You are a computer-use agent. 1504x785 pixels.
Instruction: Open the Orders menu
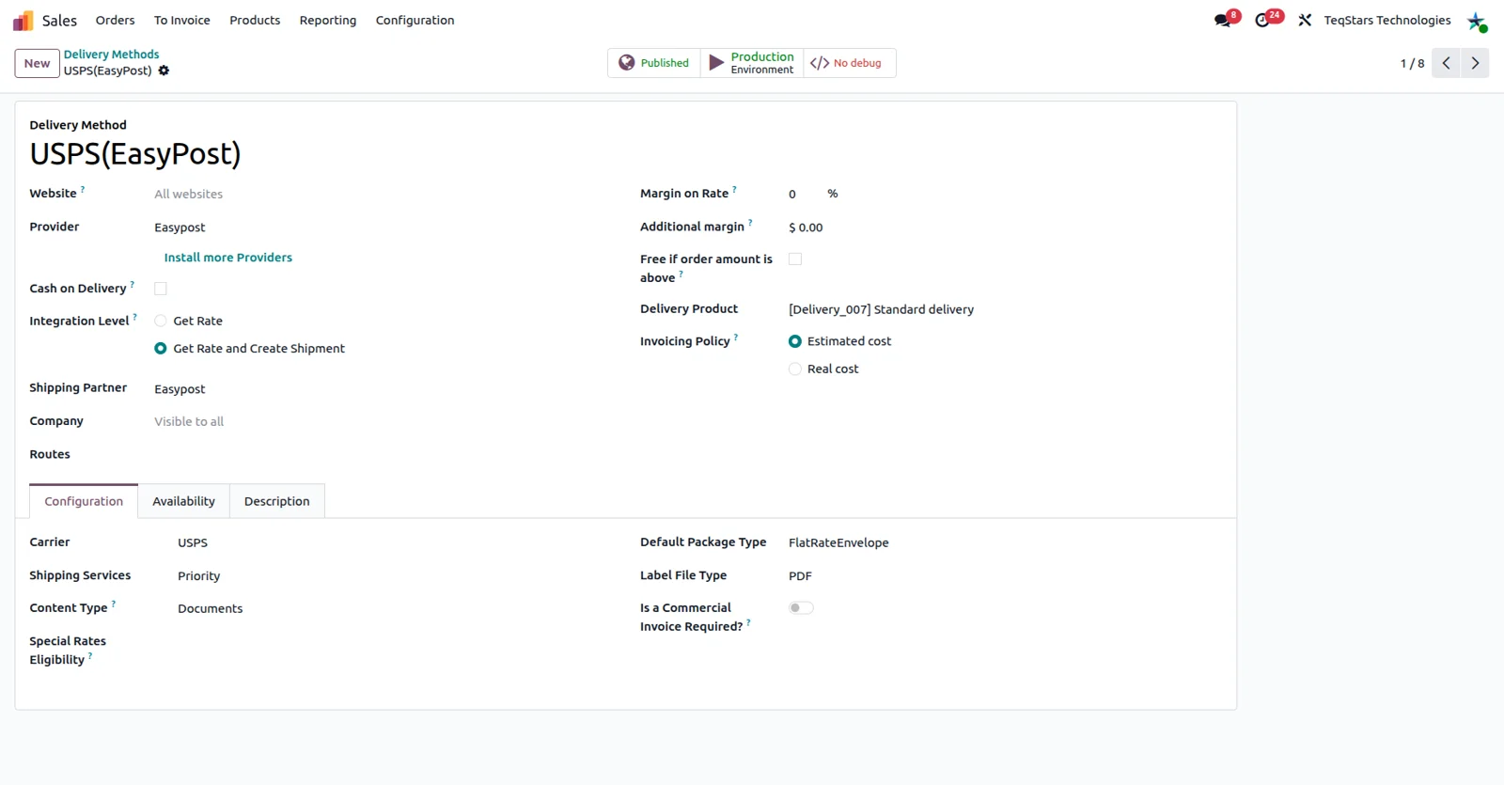115,20
